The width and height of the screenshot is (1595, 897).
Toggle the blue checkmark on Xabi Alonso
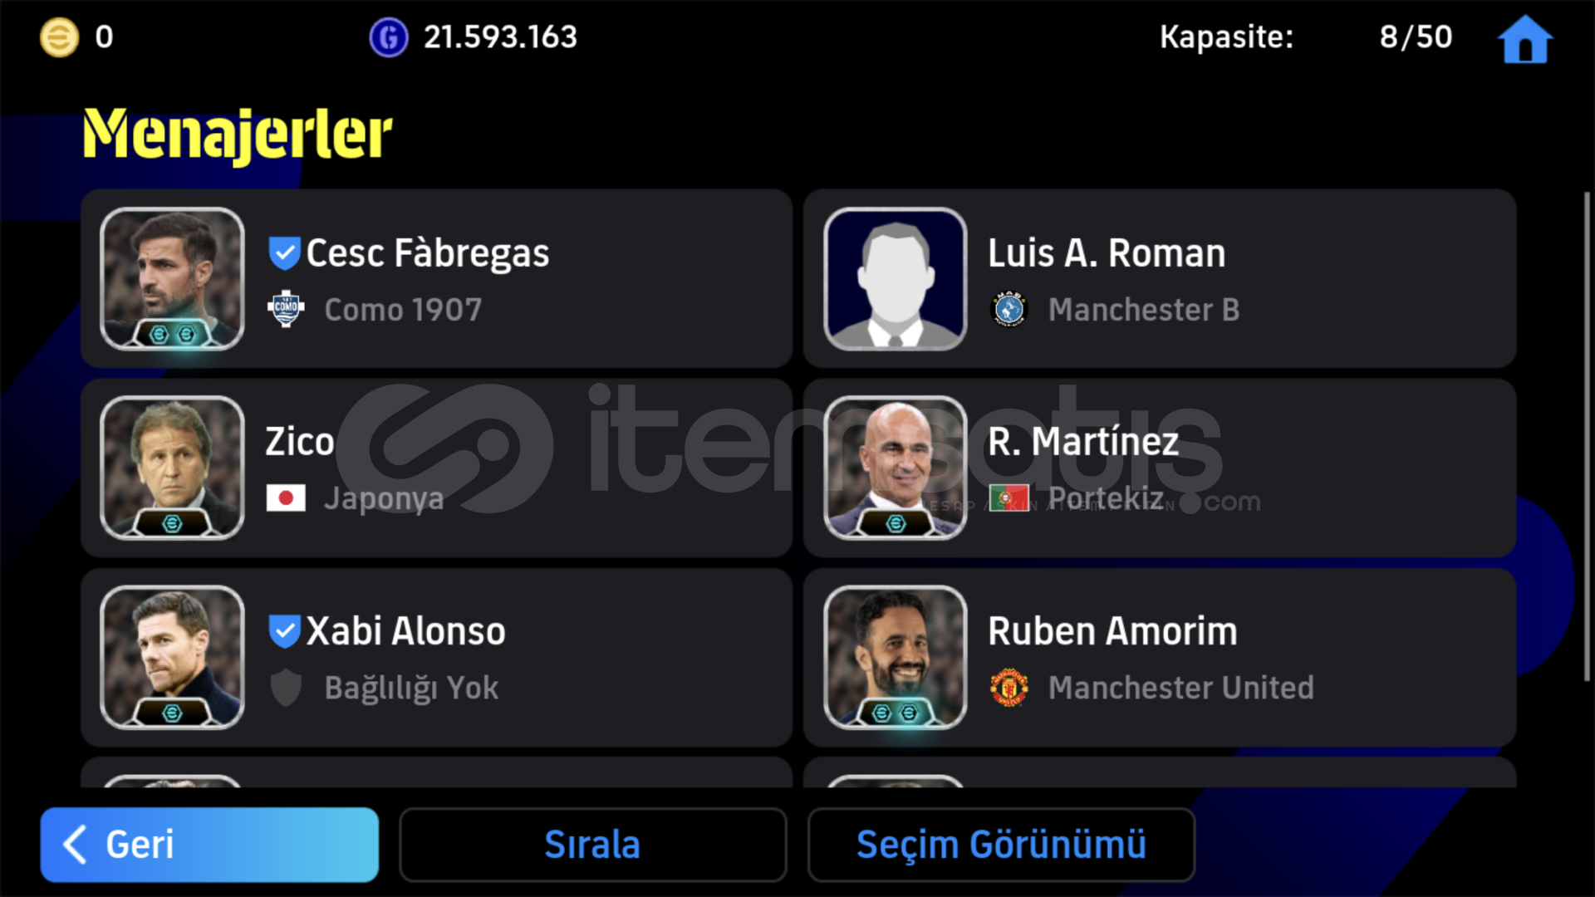pos(284,631)
